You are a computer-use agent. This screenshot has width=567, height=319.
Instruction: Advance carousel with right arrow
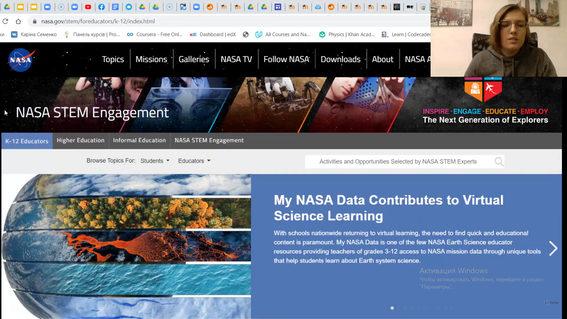coord(553,248)
